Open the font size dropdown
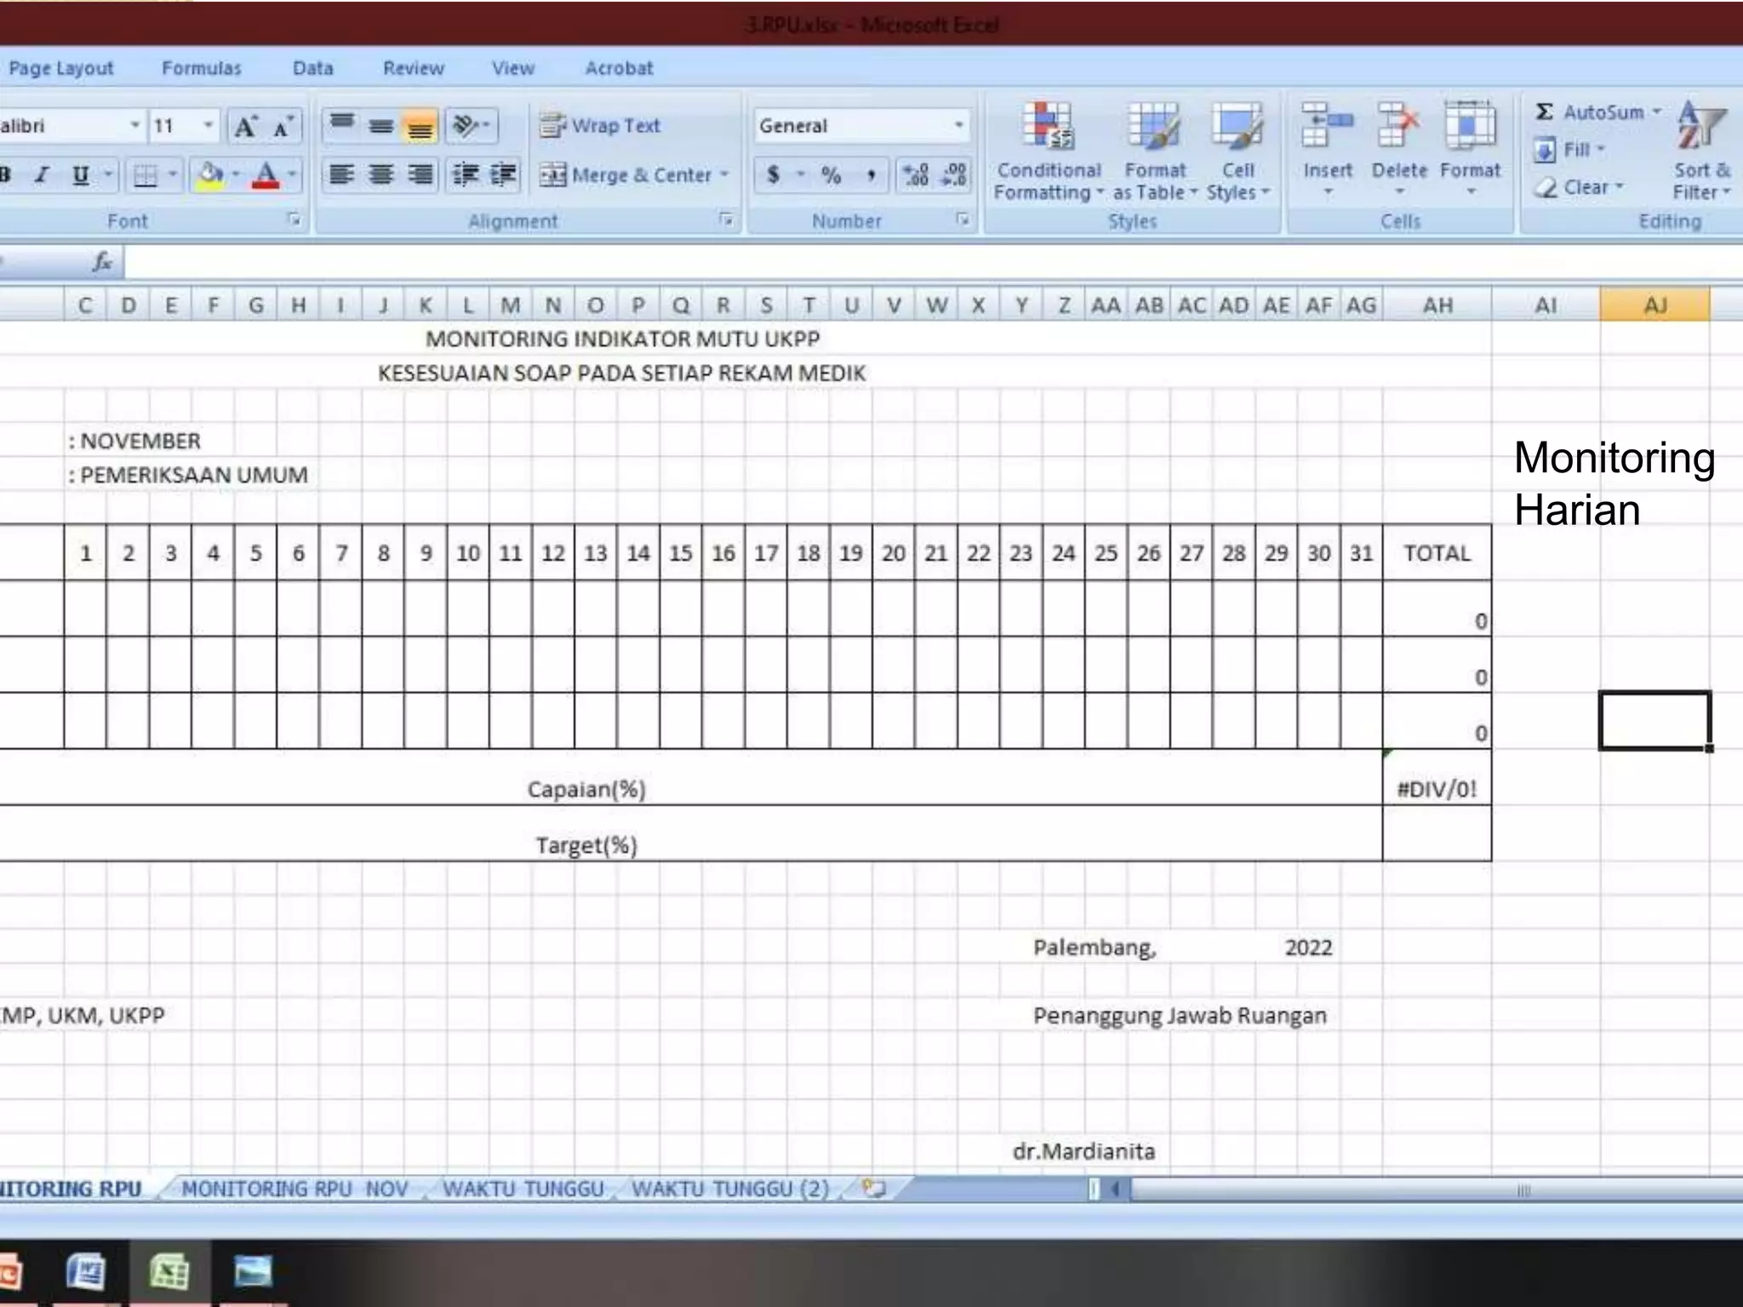The height and width of the screenshot is (1307, 1743). [x=208, y=126]
